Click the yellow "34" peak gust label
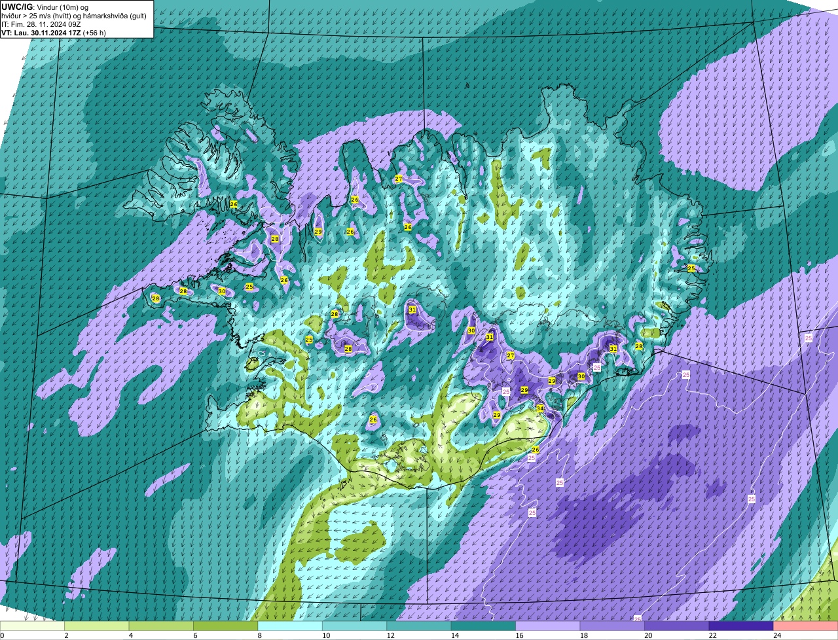Screen dimensions: 838x640 [x=540, y=408]
